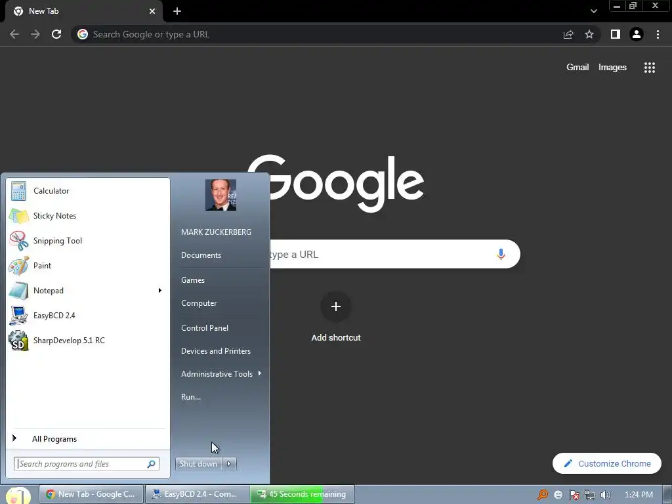Open Notepad icon in Start menu
Screen dimensions: 672x504
click(x=18, y=291)
